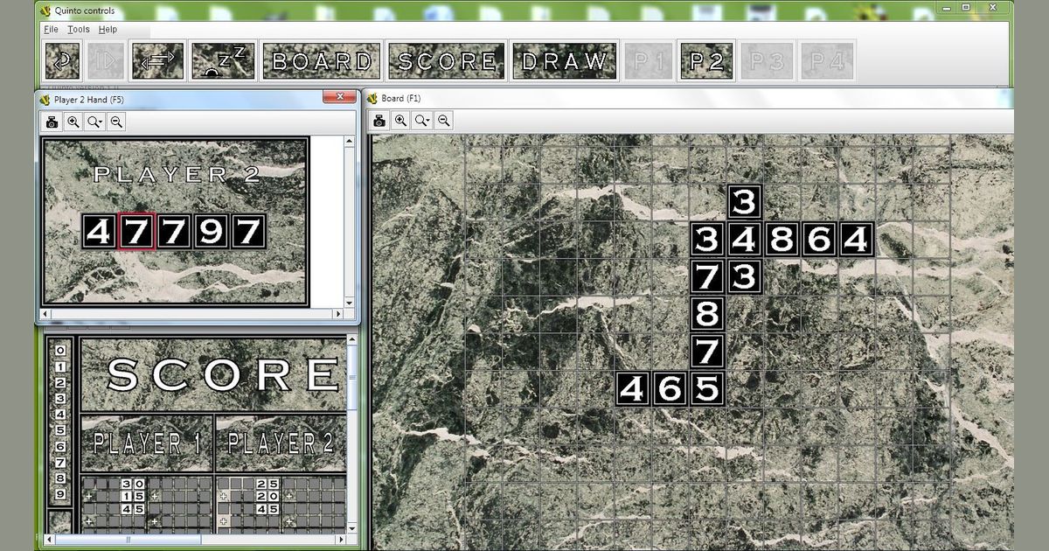The width and height of the screenshot is (1049, 551).
Task: Click the camera icon in Board window
Action: tap(379, 121)
